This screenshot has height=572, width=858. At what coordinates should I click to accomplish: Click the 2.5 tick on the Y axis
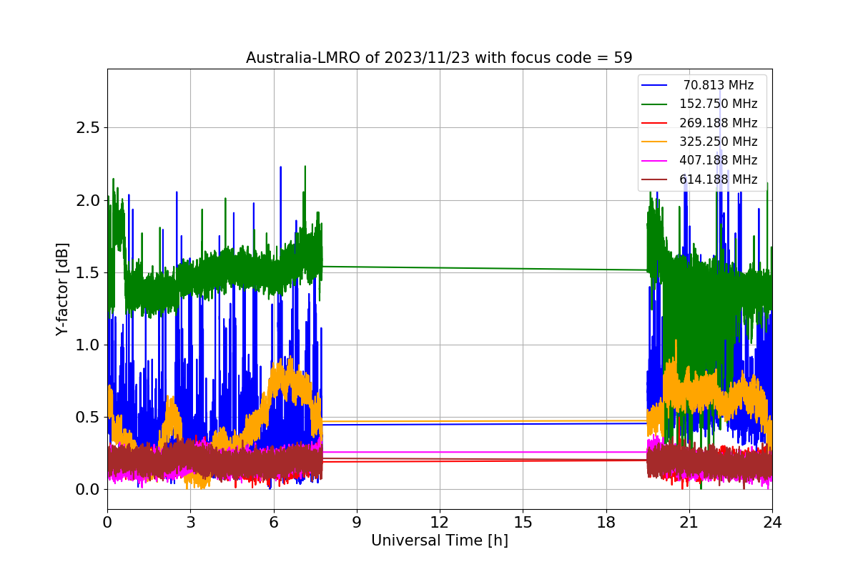[87, 128]
